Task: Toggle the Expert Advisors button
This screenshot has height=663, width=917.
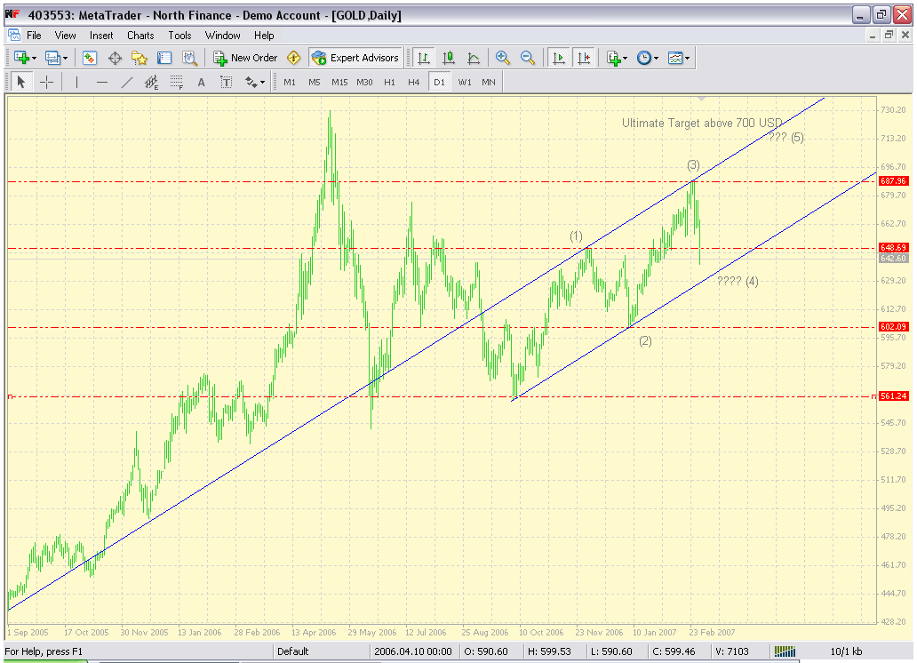Action: coord(355,58)
